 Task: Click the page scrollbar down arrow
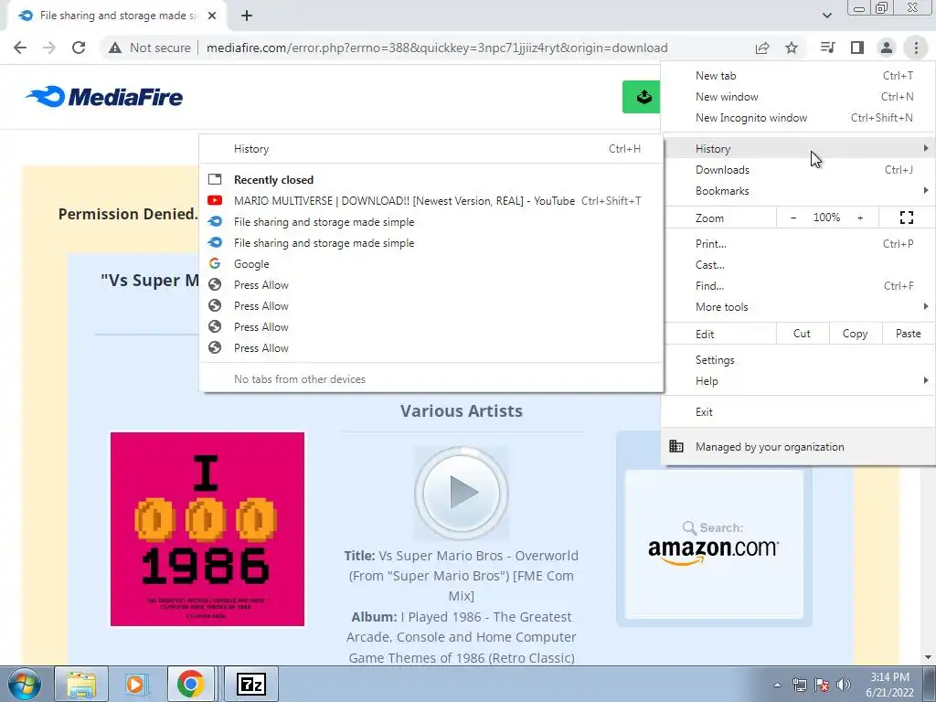pos(928,656)
